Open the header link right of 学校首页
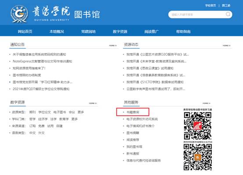243x175 pixels. click(x=226, y=6)
